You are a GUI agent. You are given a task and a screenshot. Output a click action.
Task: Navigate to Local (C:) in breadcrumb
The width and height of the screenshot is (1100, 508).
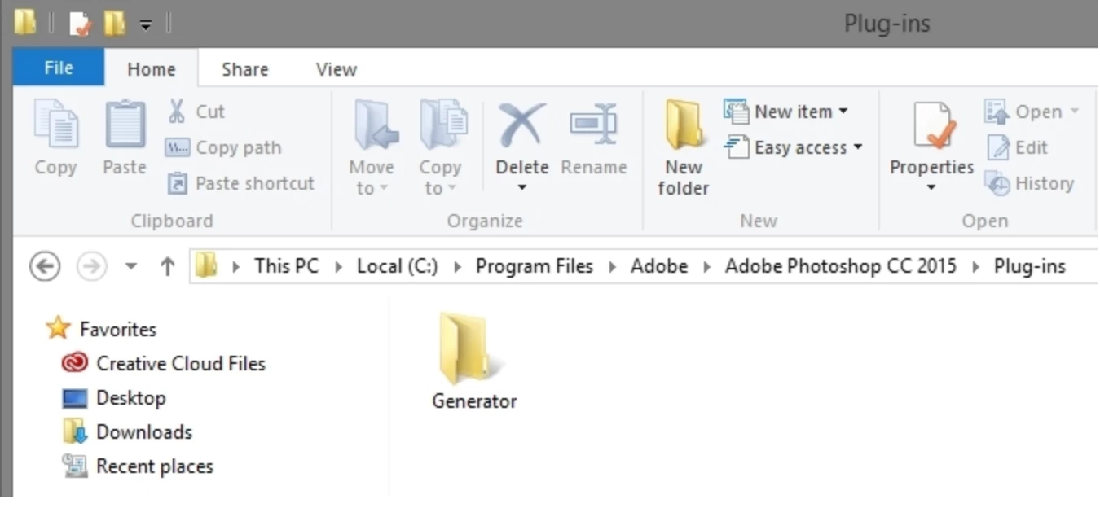click(x=397, y=266)
